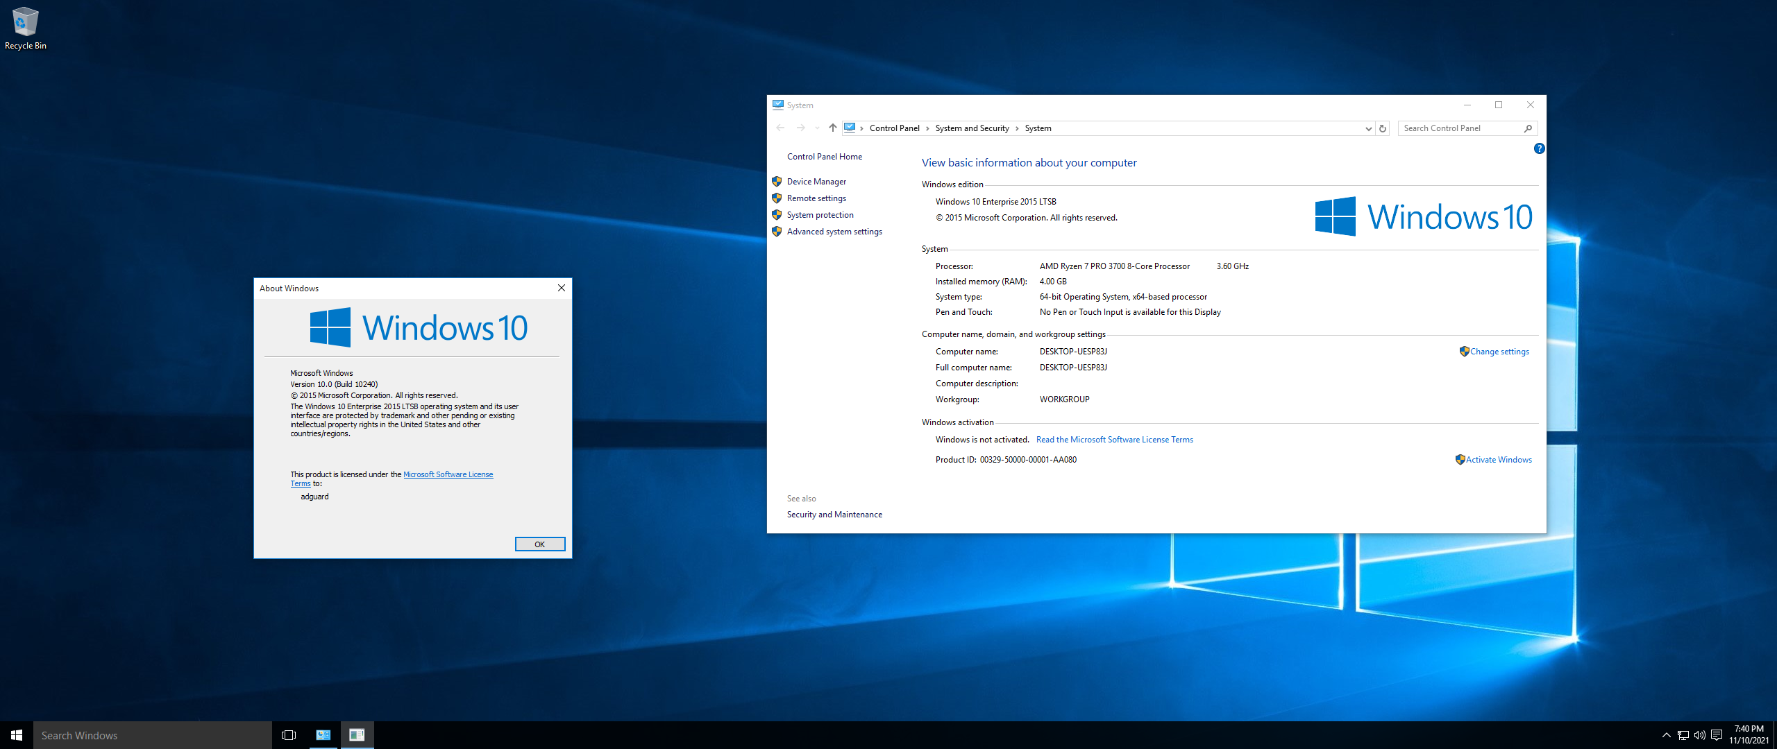Close the System window
Screen dimensions: 1777x749
pos(1530,105)
